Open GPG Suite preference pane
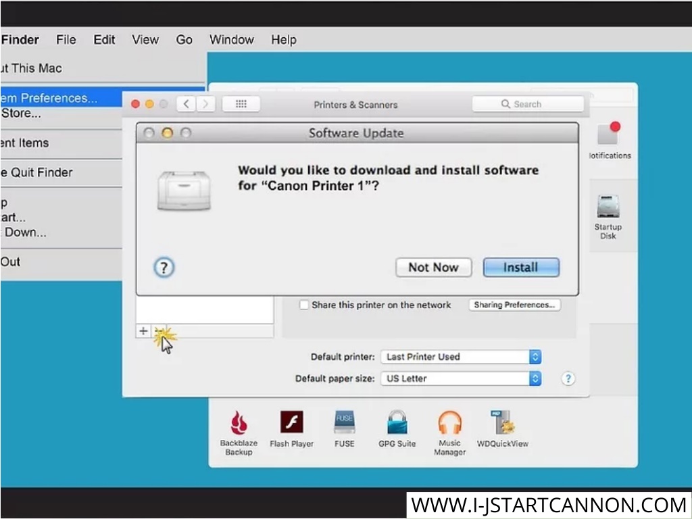The image size is (692, 519). (397, 429)
